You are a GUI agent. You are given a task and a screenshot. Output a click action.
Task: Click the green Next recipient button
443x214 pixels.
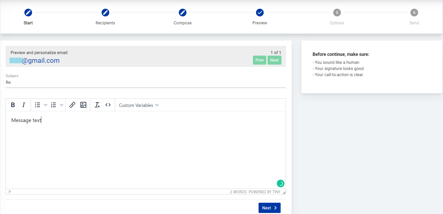pyautogui.click(x=274, y=60)
